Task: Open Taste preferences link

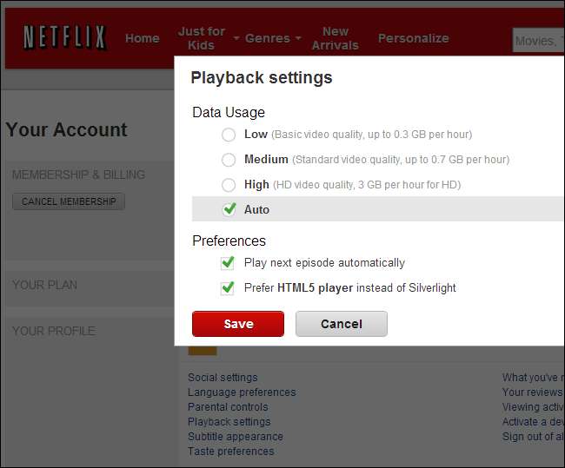Action: click(231, 452)
